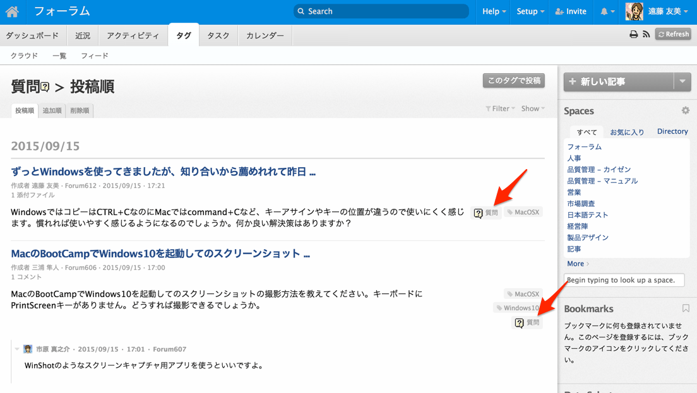Open 記事 space link
Screen dimensions: 697x393
pyautogui.click(x=574, y=249)
